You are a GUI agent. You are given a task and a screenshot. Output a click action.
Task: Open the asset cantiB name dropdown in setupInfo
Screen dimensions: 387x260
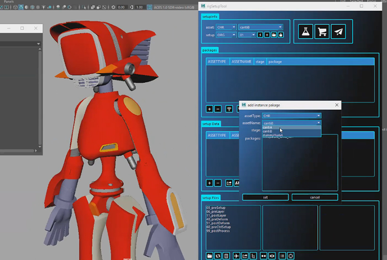pos(261,27)
